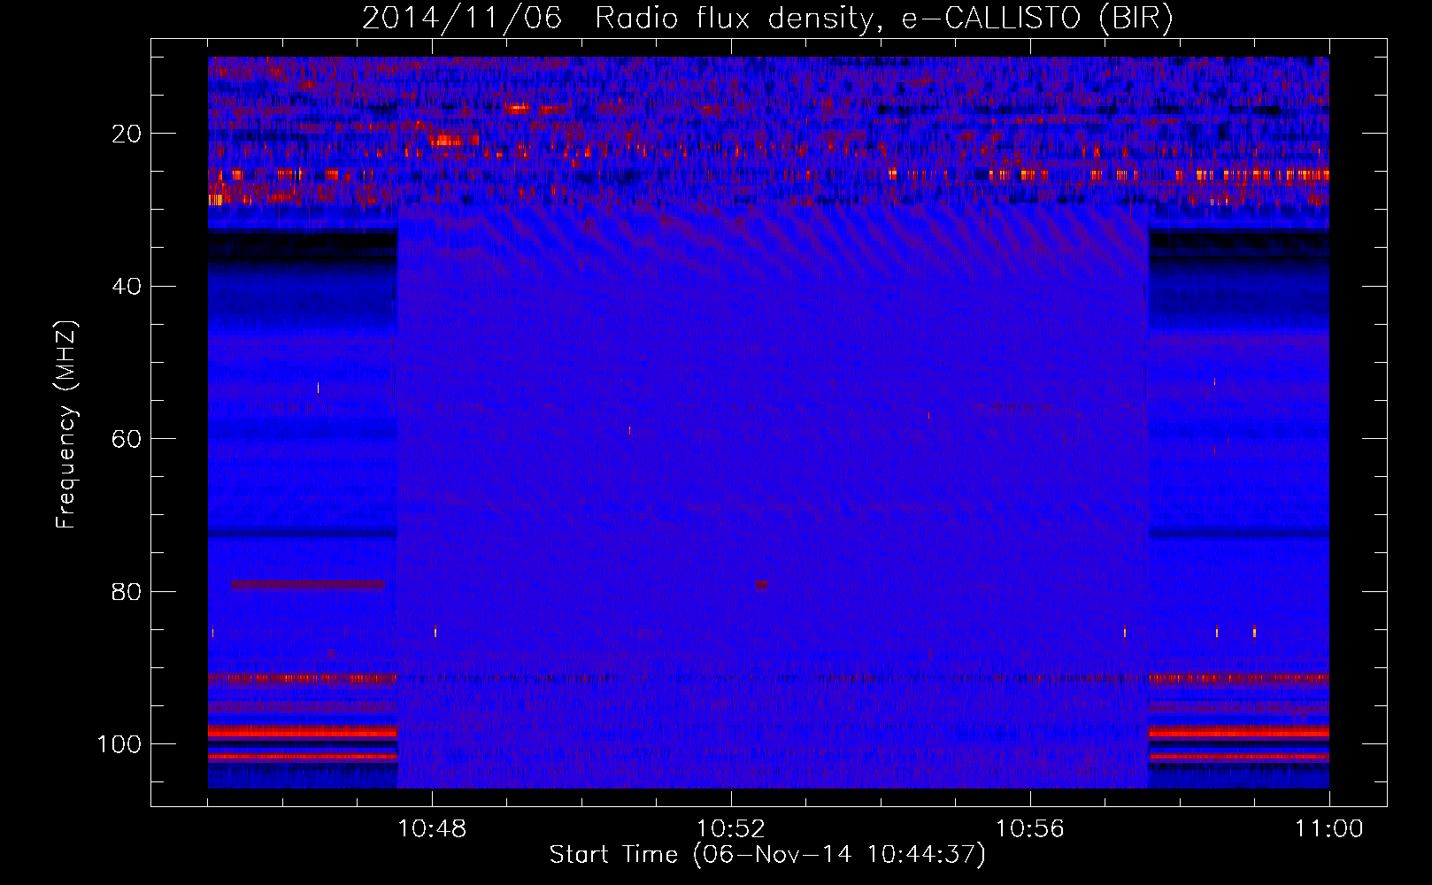The image size is (1432, 885).
Task: Click the '60' frequency tick label
Action: 127,439
